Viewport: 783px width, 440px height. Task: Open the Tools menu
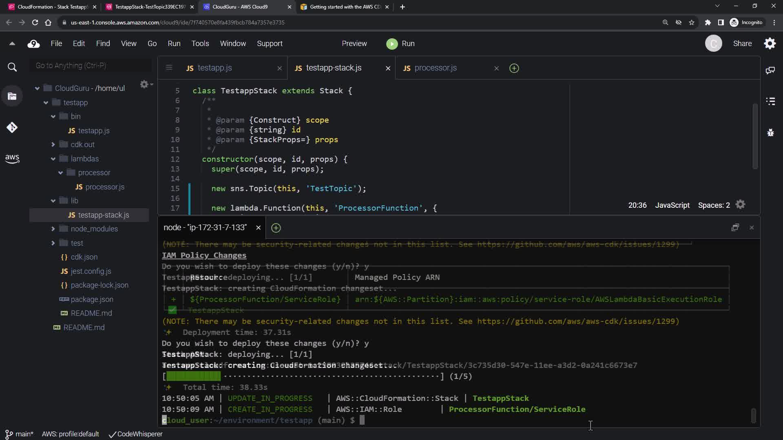point(200,44)
